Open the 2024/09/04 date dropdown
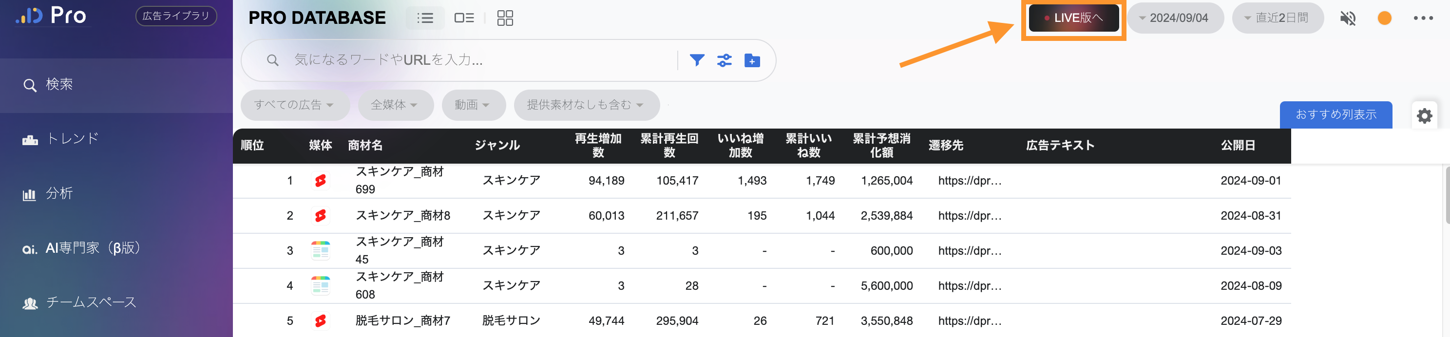The width and height of the screenshot is (1450, 337). click(1175, 18)
